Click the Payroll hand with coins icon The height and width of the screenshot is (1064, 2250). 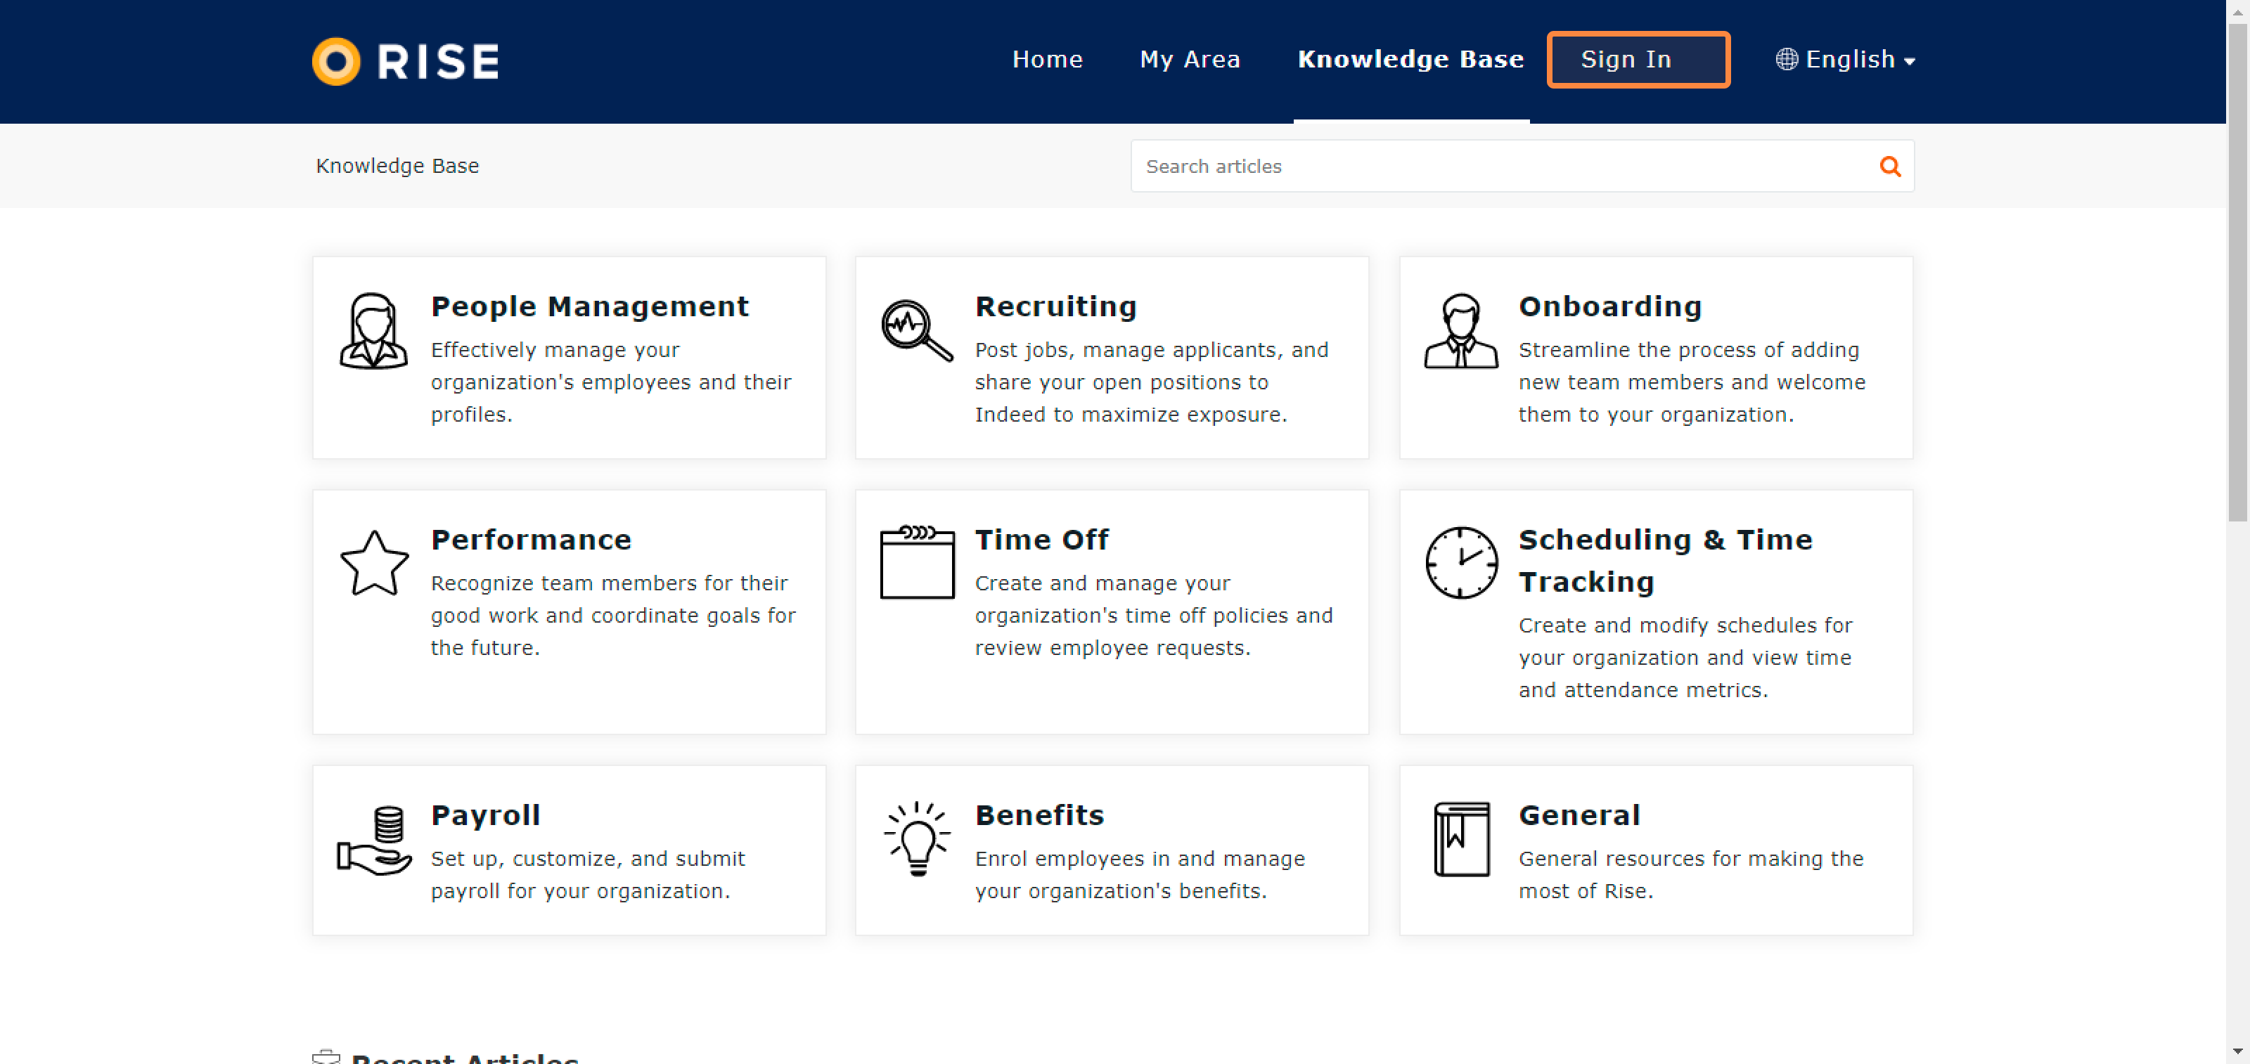[374, 840]
